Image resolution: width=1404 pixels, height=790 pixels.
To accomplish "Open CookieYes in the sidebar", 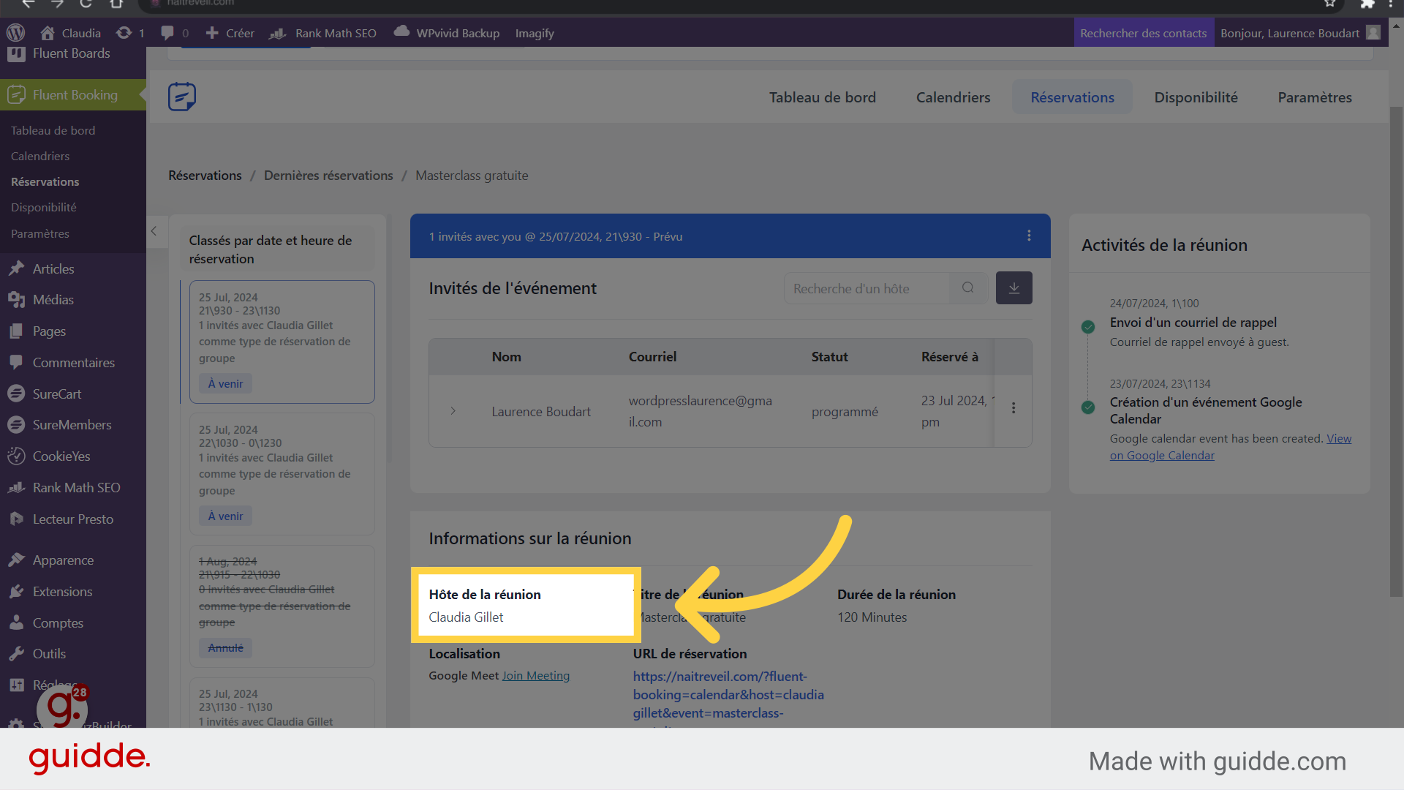I will (x=61, y=456).
